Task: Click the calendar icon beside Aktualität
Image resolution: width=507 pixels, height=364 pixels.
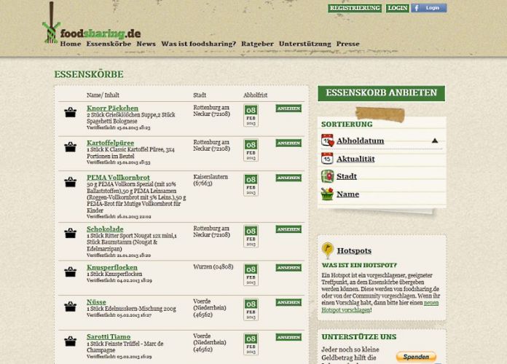Action: (327, 159)
